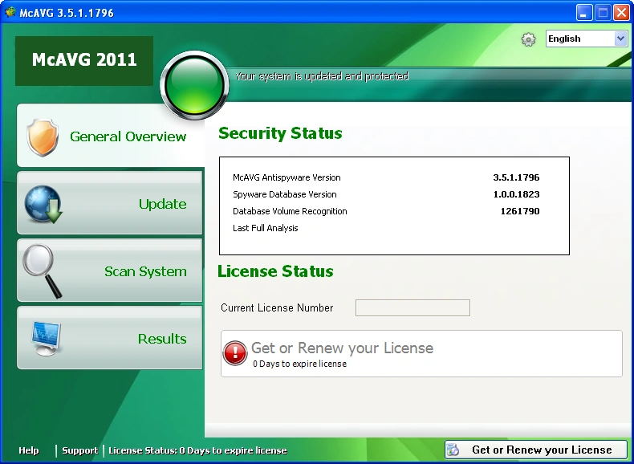
Task: Open the Support link
Action: 80,450
